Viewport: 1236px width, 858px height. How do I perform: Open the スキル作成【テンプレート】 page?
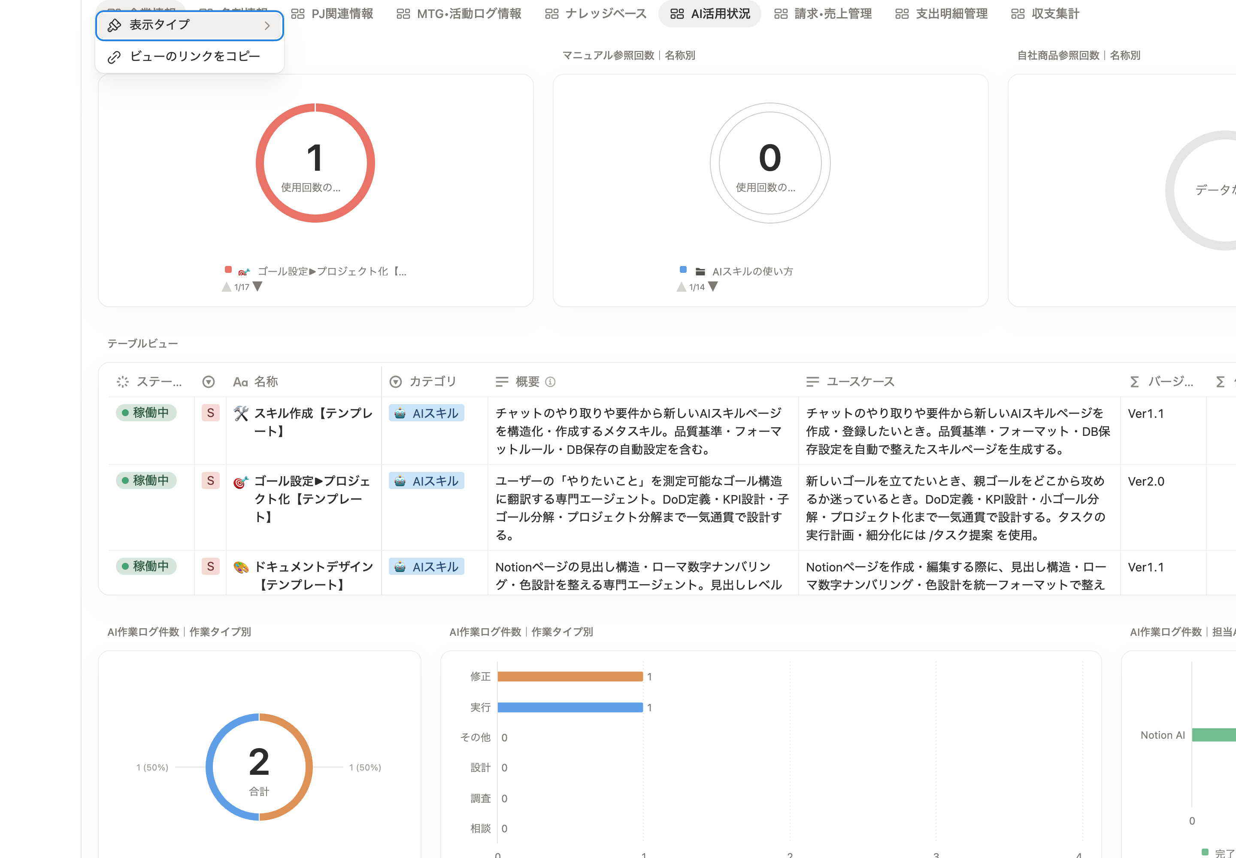pyautogui.click(x=314, y=422)
